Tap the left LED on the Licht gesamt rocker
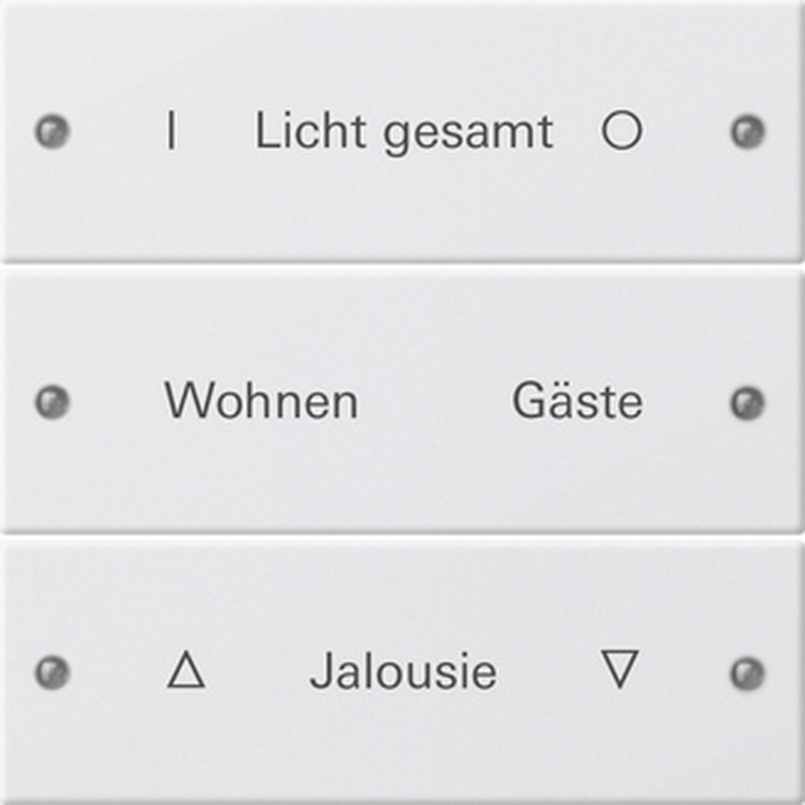The image size is (805, 805). click(52, 131)
